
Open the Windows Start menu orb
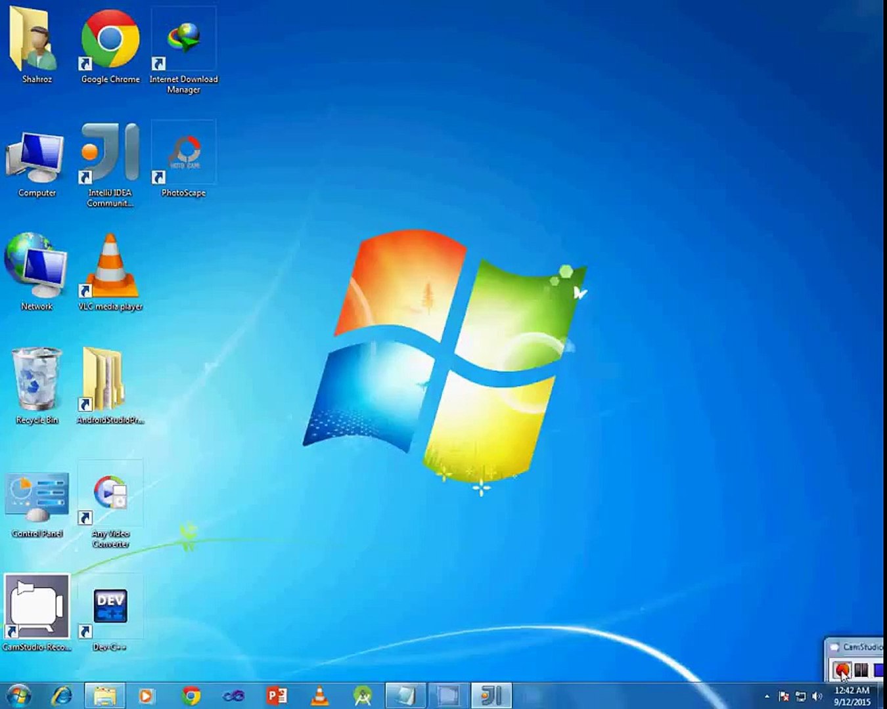(18, 695)
